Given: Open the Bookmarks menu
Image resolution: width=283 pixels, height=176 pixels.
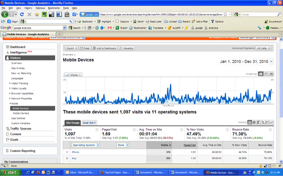Looking at the screenshot, I should click(x=54, y=8).
